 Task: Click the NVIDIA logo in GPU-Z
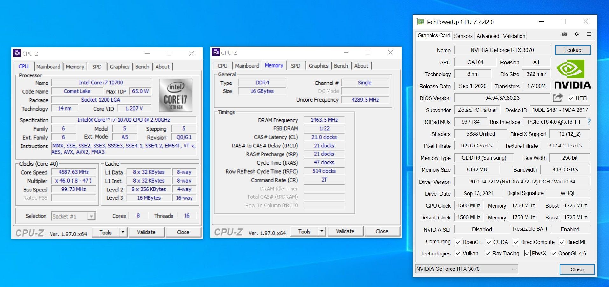573,74
